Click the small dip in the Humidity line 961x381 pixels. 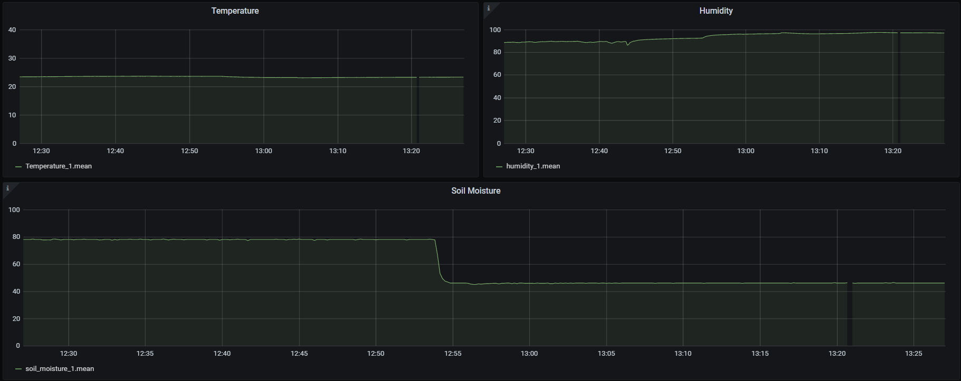(x=627, y=45)
